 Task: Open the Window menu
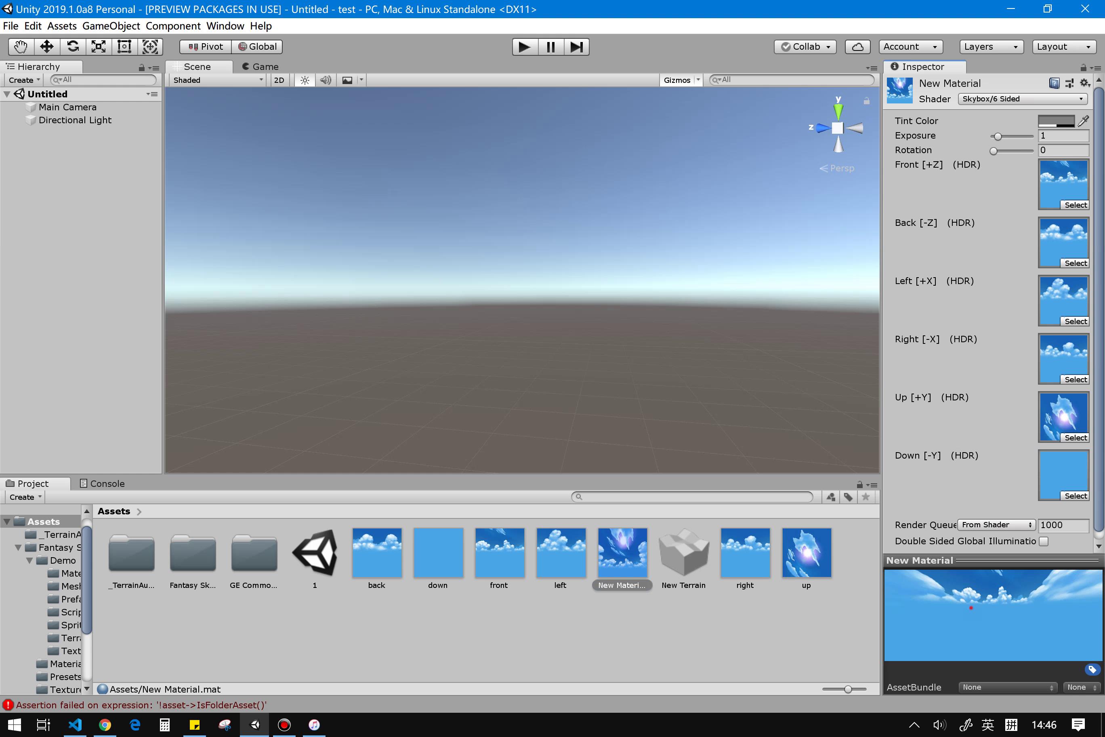point(225,26)
